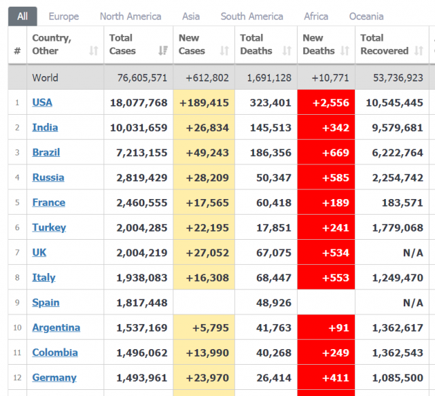Click Turkey new cases +22,195
This screenshot has width=435, height=396.
pyautogui.click(x=207, y=228)
